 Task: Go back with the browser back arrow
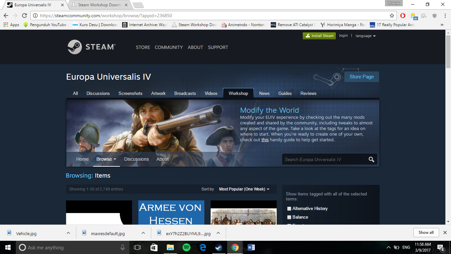(6, 16)
